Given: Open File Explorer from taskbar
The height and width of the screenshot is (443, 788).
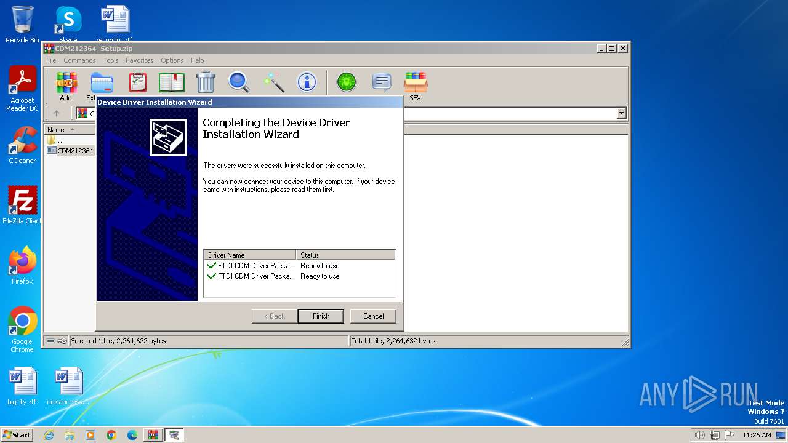Looking at the screenshot, I should coord(70,435).
